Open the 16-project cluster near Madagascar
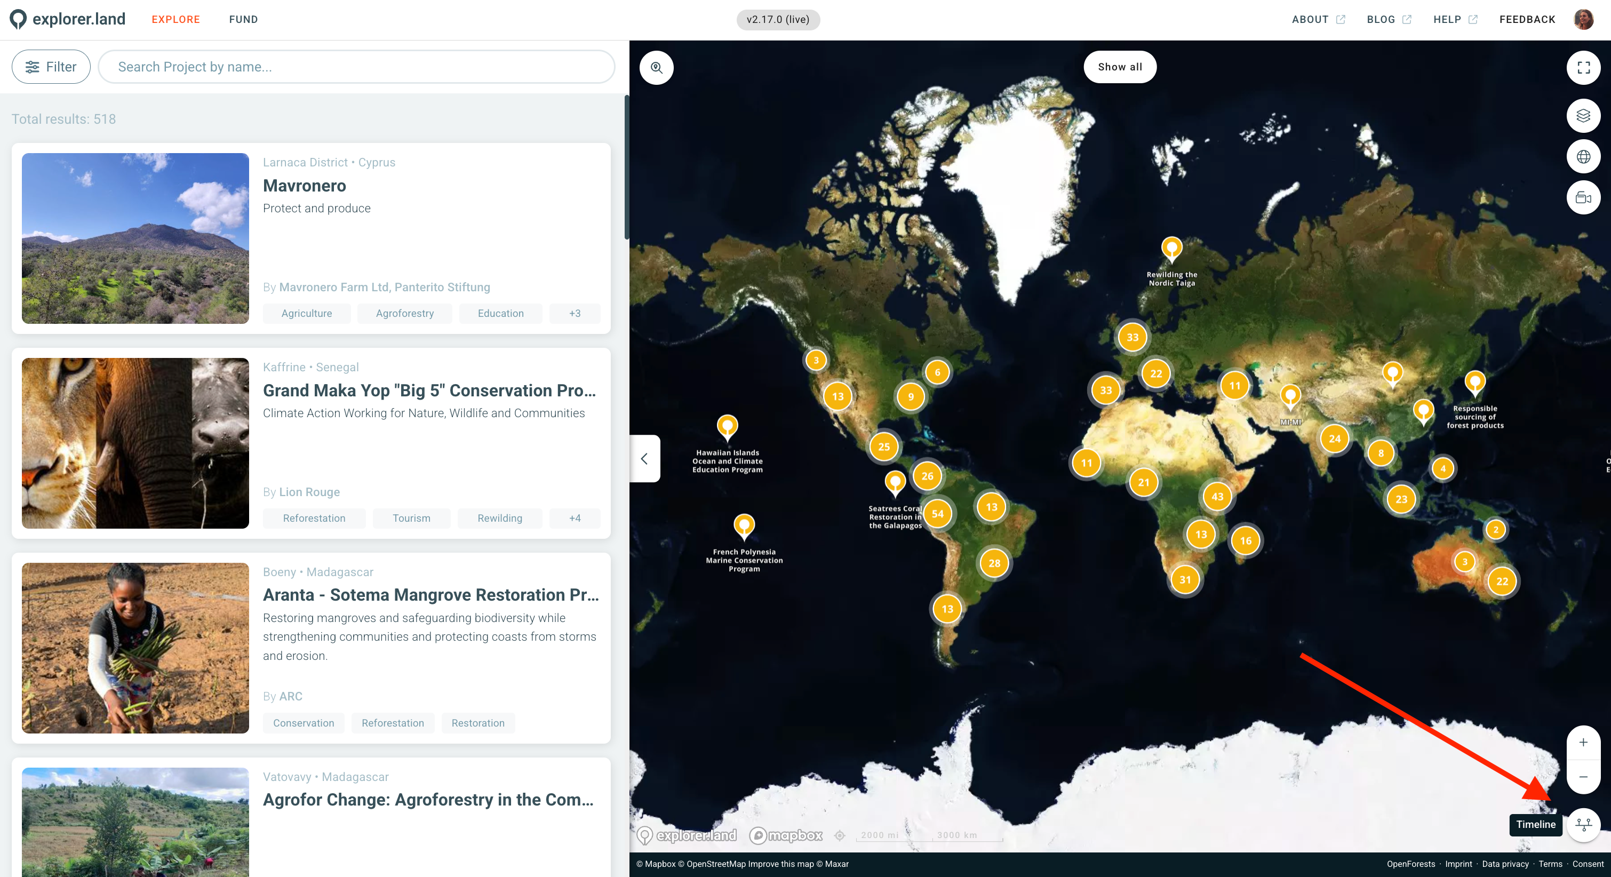The height and width of the screenshot is (877, 1611). [x=1246, y=540]
